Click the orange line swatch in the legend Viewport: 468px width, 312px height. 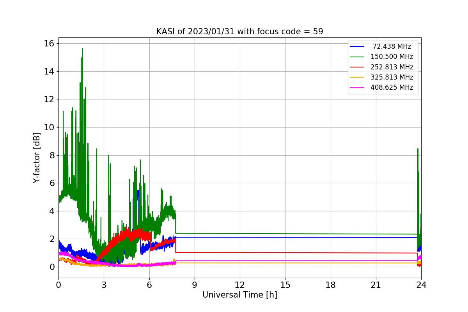coord(357,77)
